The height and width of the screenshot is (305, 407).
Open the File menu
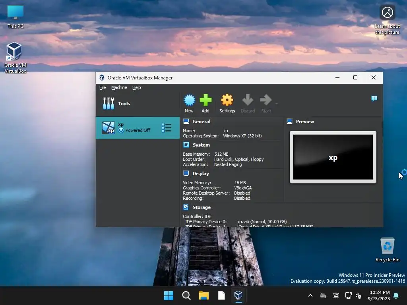point(103,87)
